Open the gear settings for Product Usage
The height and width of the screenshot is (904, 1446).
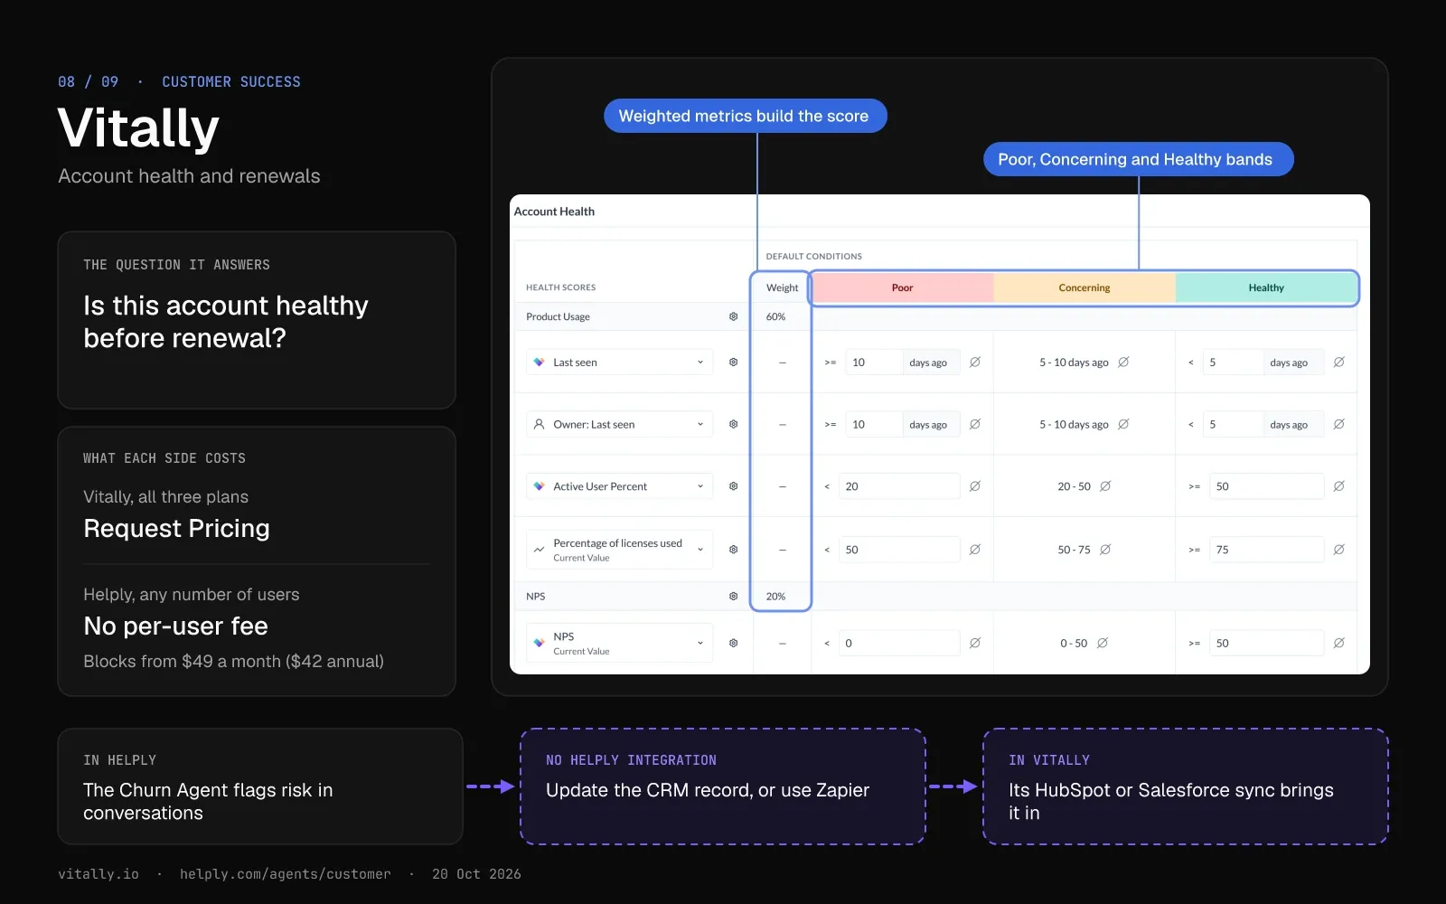733,316
